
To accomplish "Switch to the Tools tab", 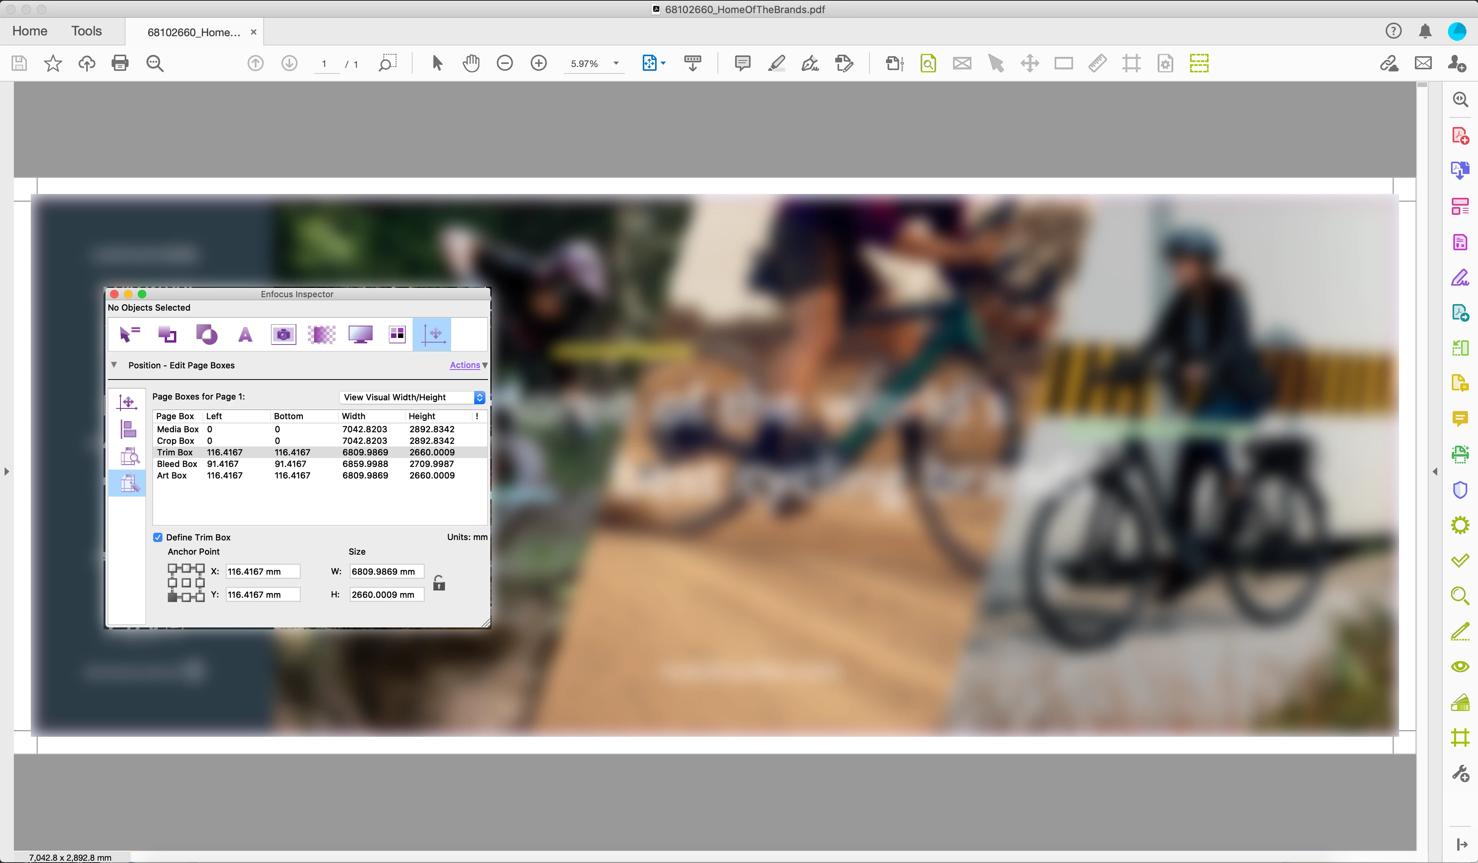I will pyautogui.click(x=86, y=31).
